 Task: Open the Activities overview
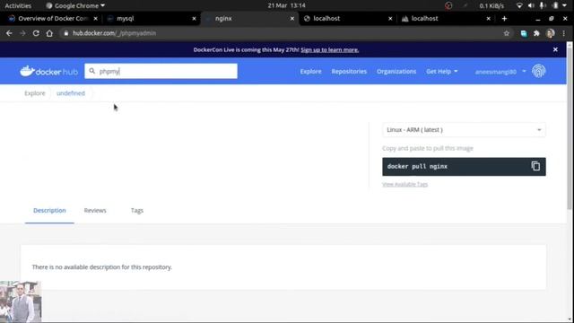click(18, 5)
